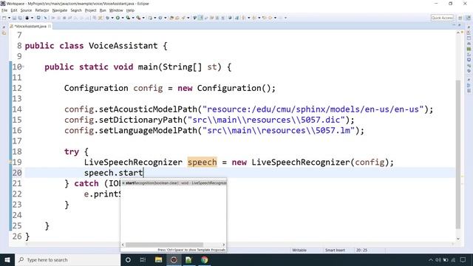Click the warning marker on line 19

click(x=10, y=163)
